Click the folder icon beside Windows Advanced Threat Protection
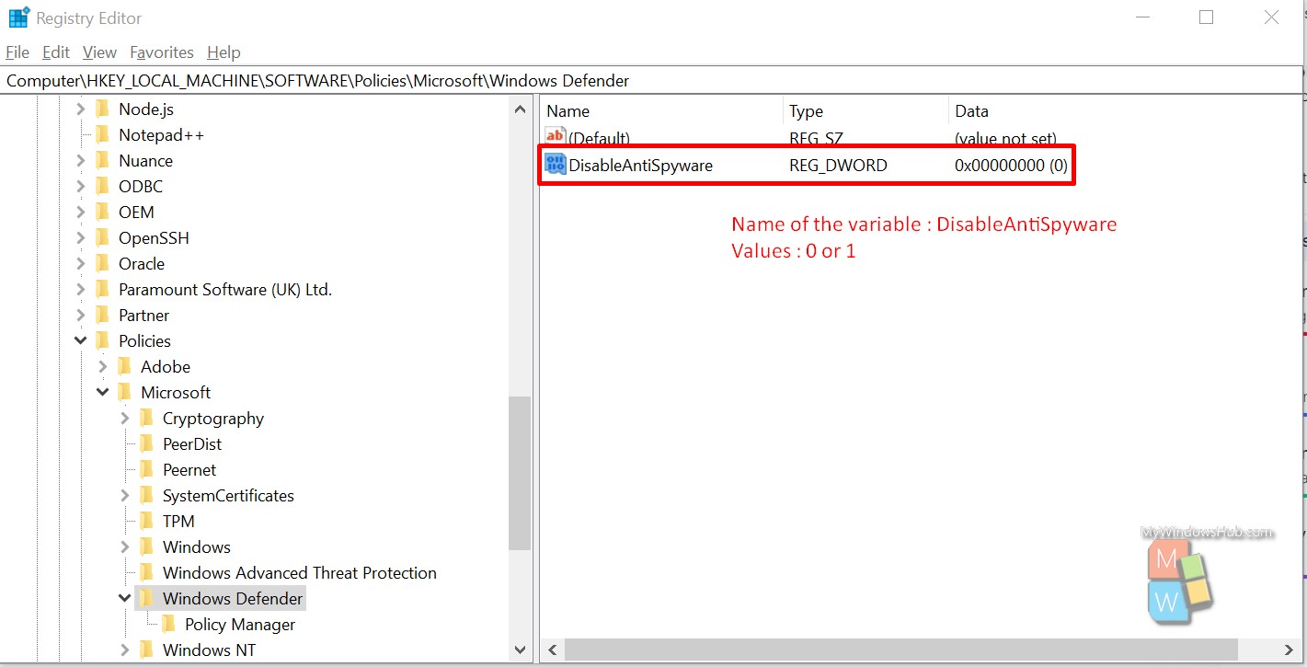The width and height of the screenshot is (1307, 667). click(146, 572)
